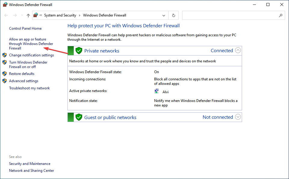Select System and Security breadcrumb

coord(60,15)
